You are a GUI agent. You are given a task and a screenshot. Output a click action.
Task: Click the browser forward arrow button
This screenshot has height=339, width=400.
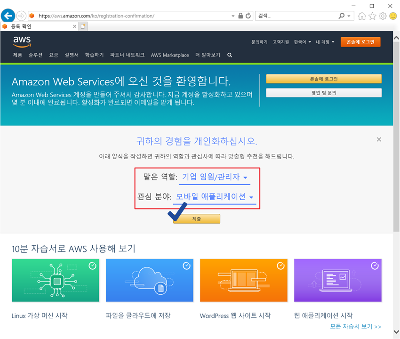point(21,16)
